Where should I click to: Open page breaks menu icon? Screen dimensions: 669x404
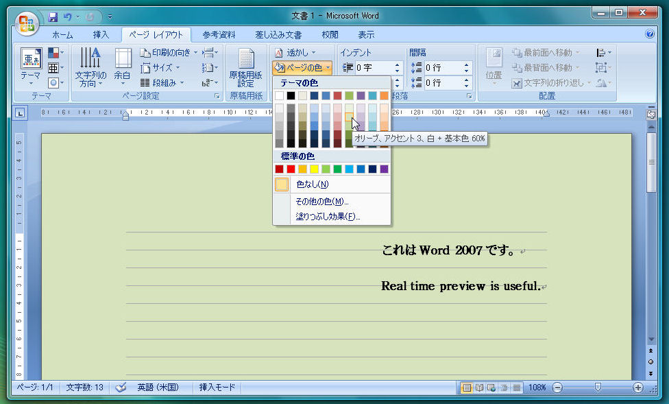210,53
